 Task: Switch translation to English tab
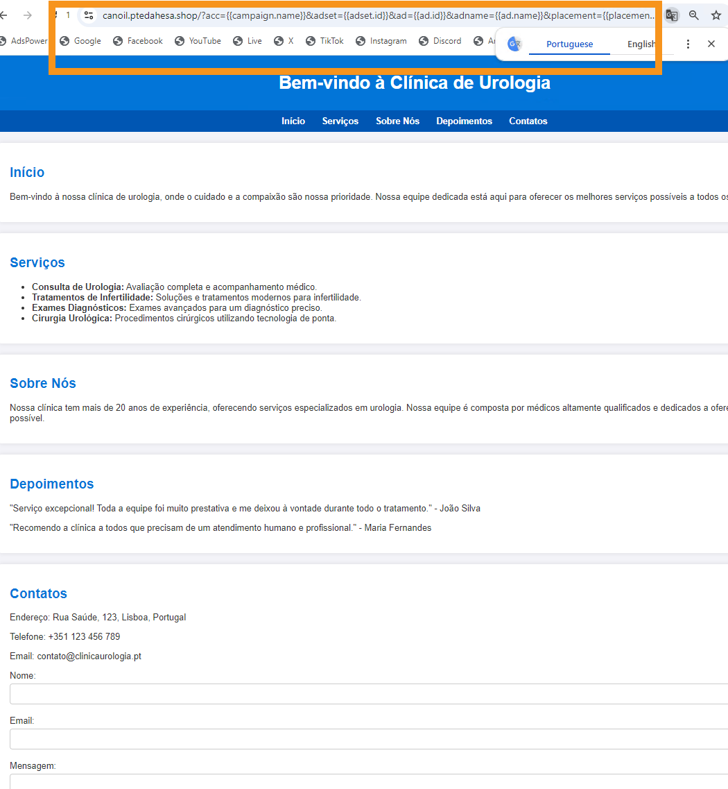641,44
